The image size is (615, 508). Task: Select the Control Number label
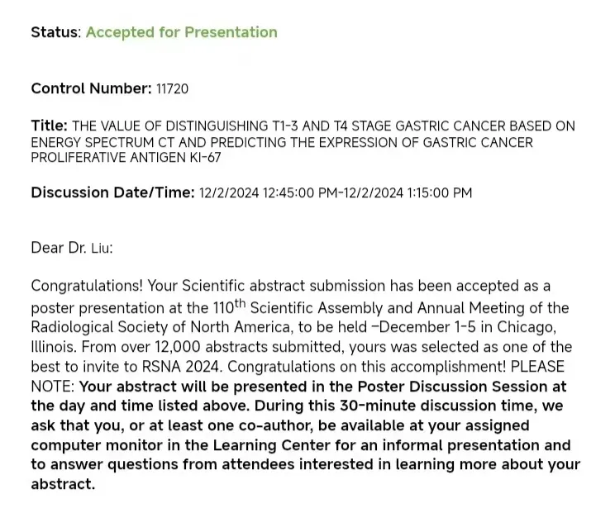point(91,88)
